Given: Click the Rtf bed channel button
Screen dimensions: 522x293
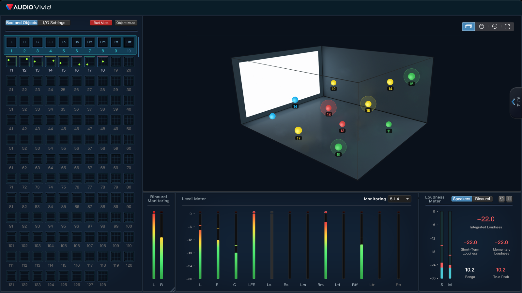Looking at the screenshot, I should click(x=129, y=42).
